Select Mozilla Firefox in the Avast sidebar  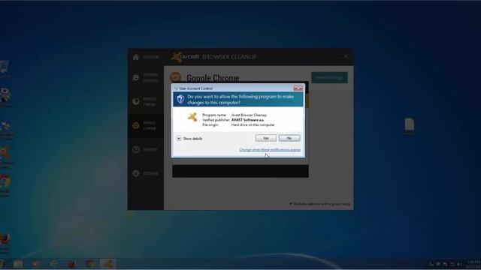[x=146, y=102]
